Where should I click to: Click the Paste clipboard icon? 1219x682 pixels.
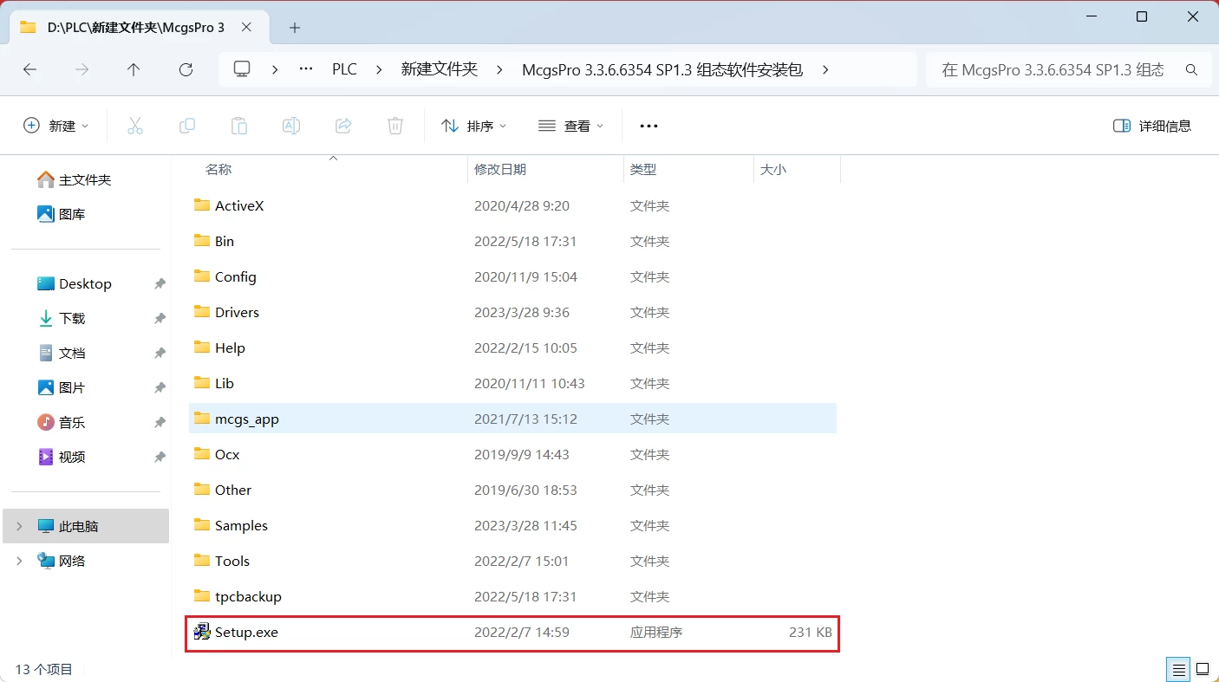(x=239, y=126)
